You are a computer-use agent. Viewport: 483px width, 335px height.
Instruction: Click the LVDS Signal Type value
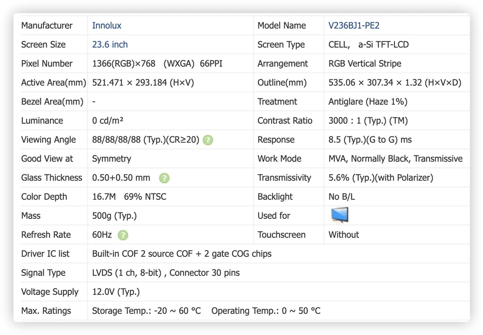[x=166, y=273]
